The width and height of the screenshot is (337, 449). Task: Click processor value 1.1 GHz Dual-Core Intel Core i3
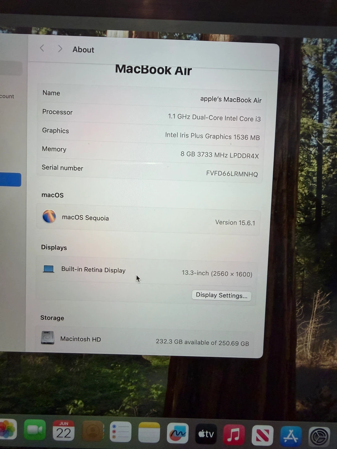(x=214, y=118)
